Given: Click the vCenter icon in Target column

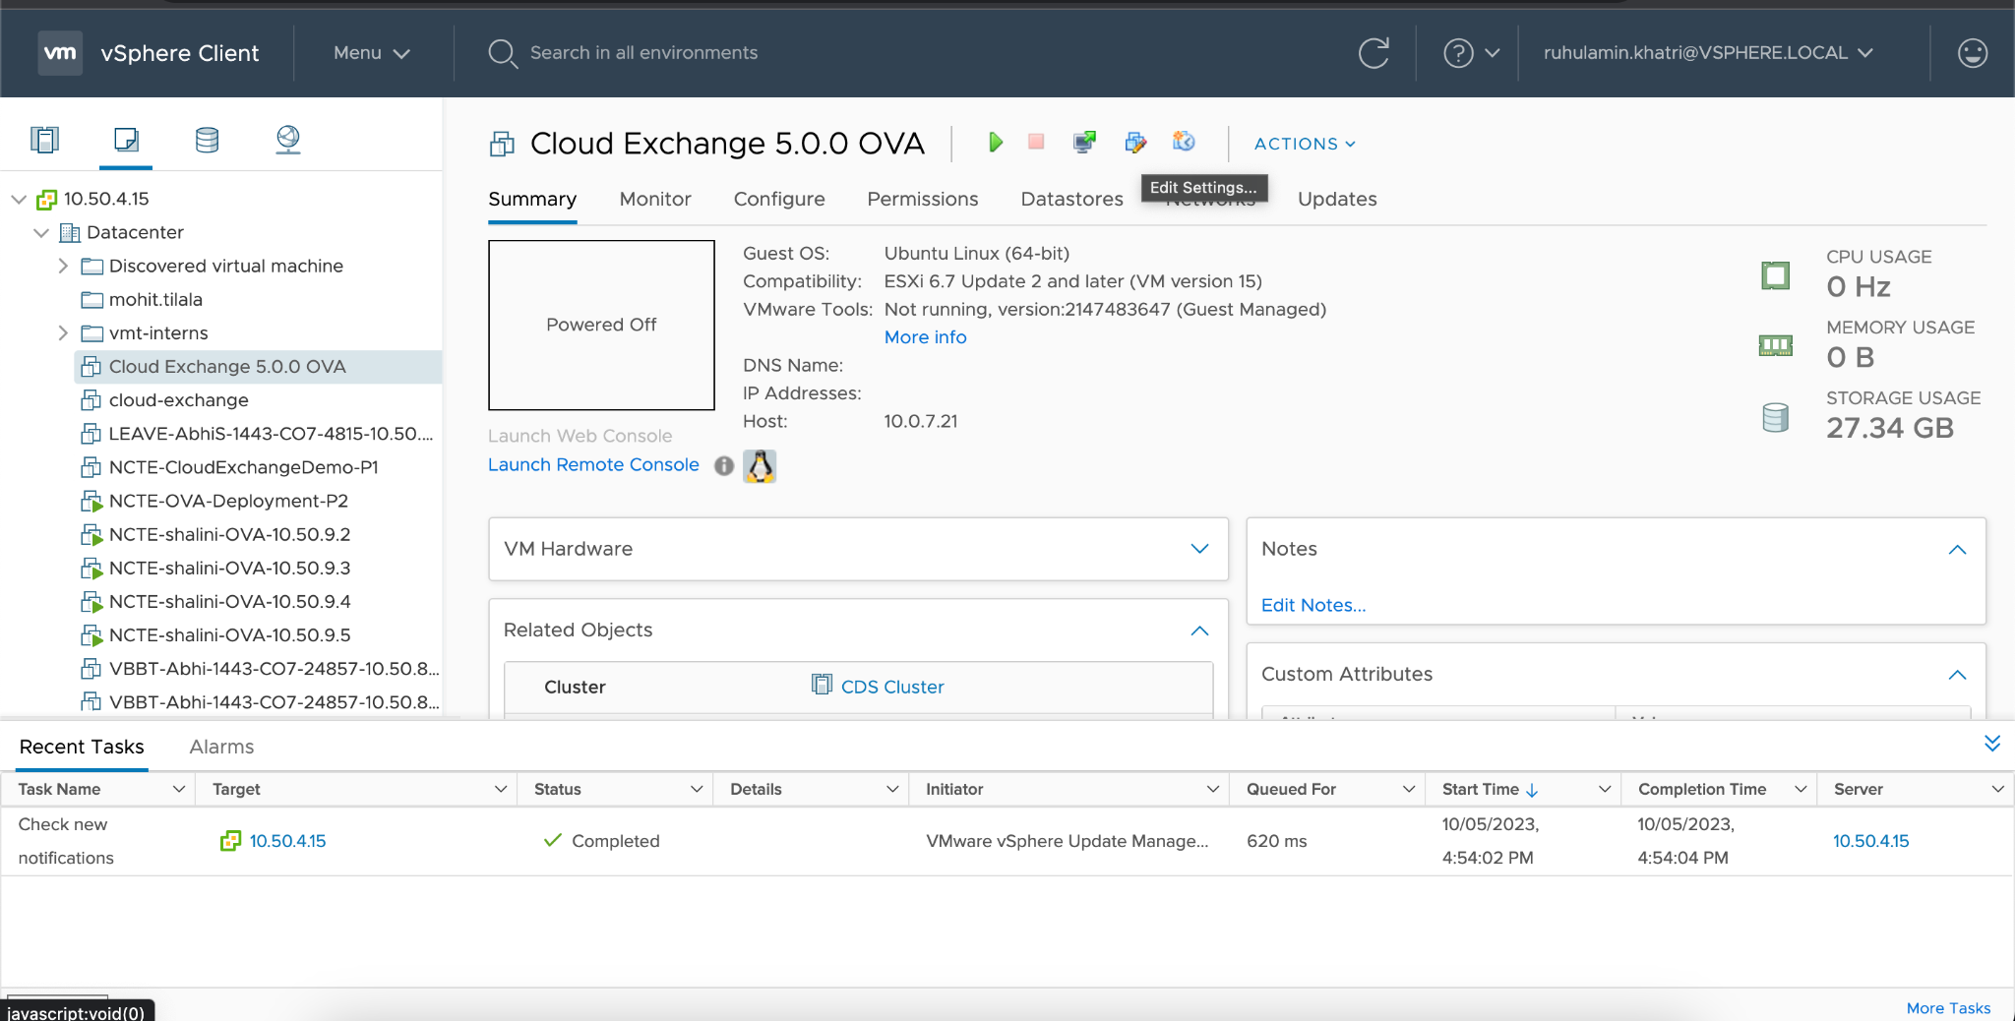Looking at the screenshot, I should coord(230,841).
